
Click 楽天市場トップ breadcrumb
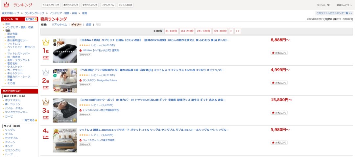click(x=11, y=13)
